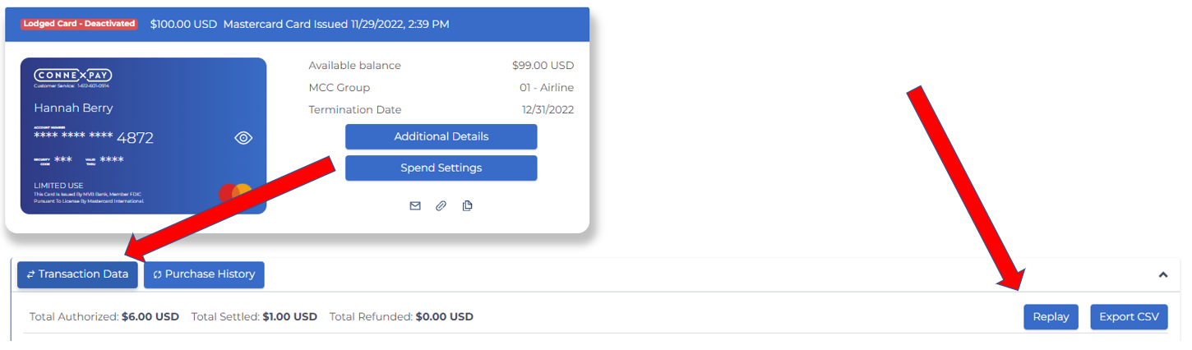Click the $99.00 USD available balance value

click(543, 66)
